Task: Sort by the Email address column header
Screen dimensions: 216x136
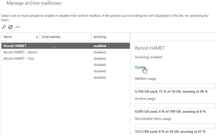Action: pos(51,37)
